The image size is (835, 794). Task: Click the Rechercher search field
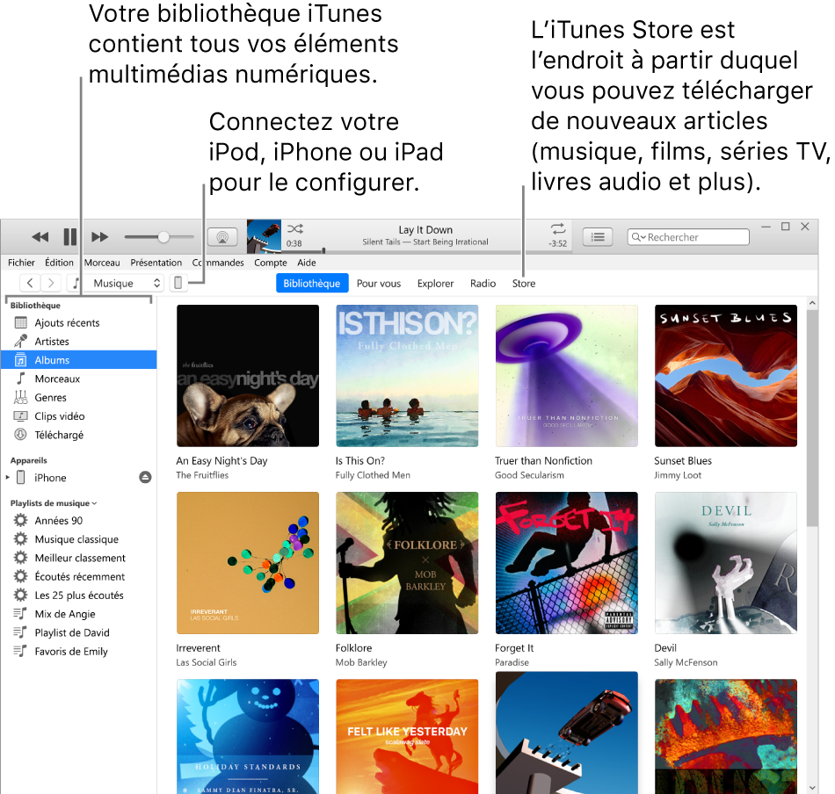click(x=688, y=237)
